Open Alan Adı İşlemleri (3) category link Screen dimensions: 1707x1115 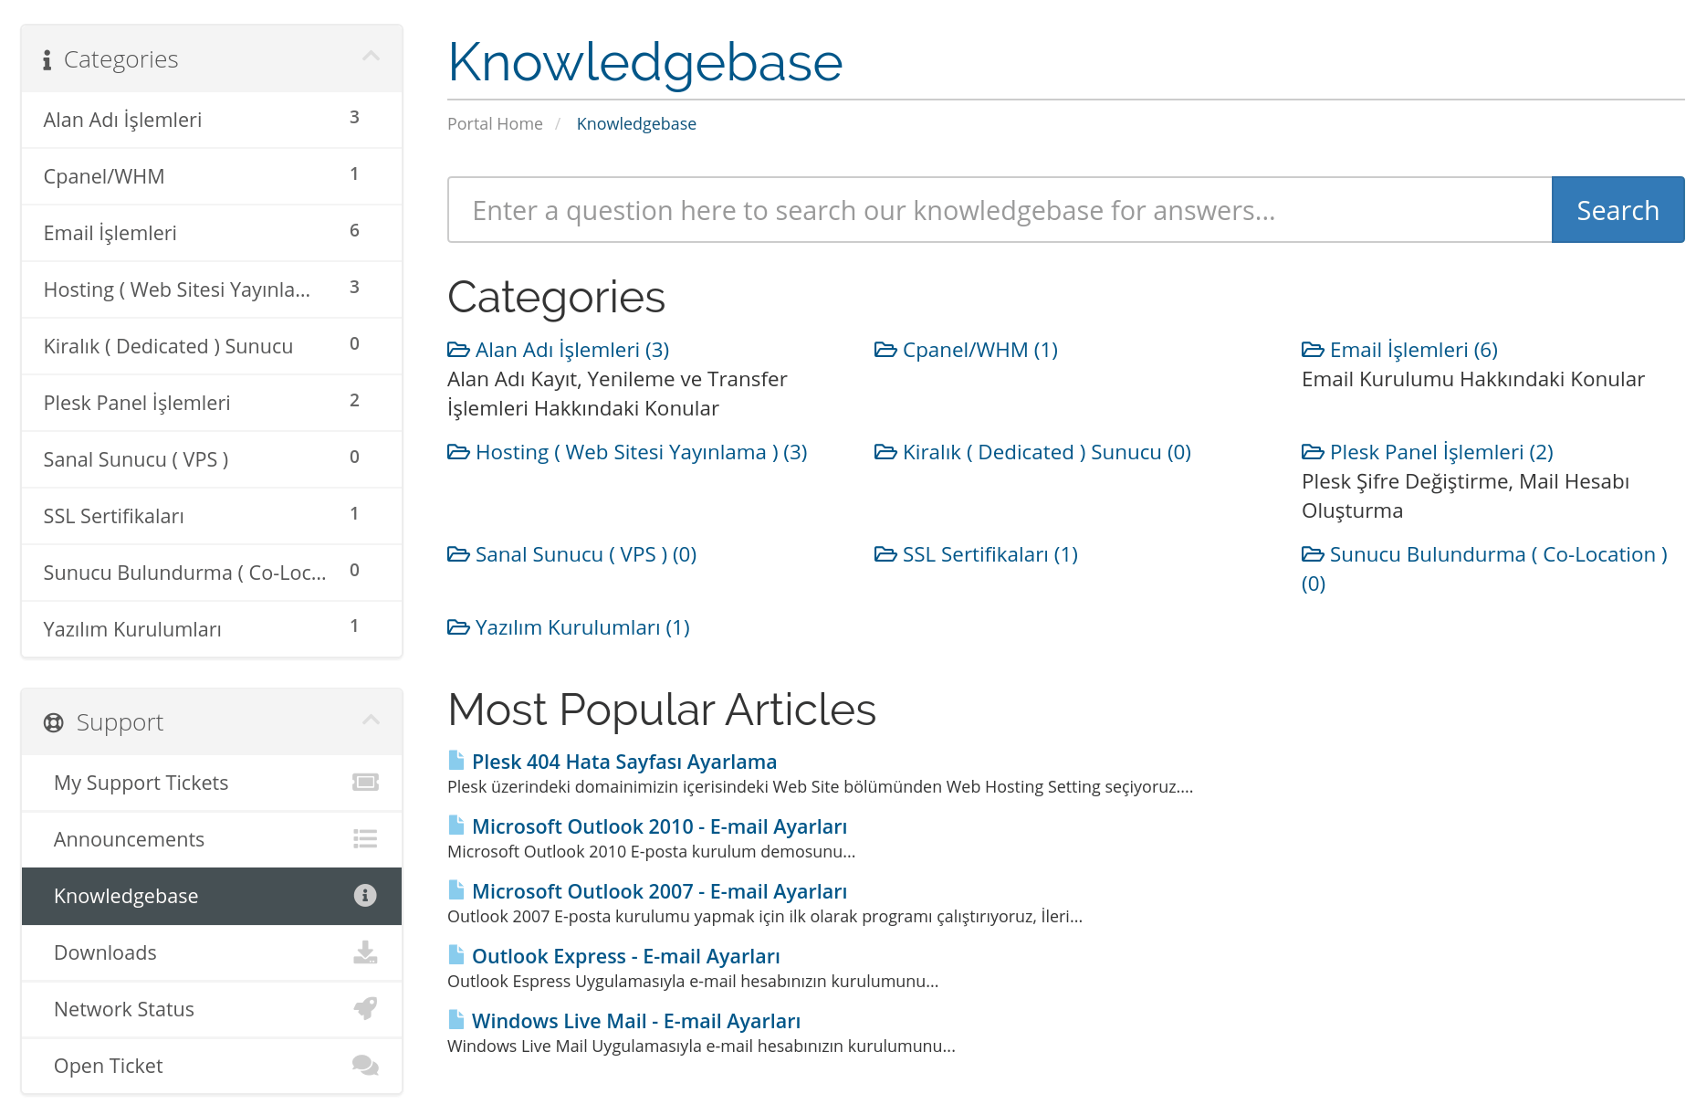572,350
